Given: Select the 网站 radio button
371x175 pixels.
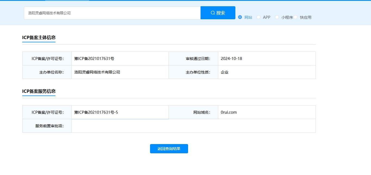Looking at the screenshot, I should click(240, 17).
